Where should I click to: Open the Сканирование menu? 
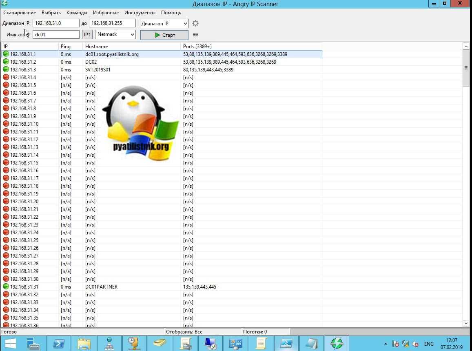[20, 13]
